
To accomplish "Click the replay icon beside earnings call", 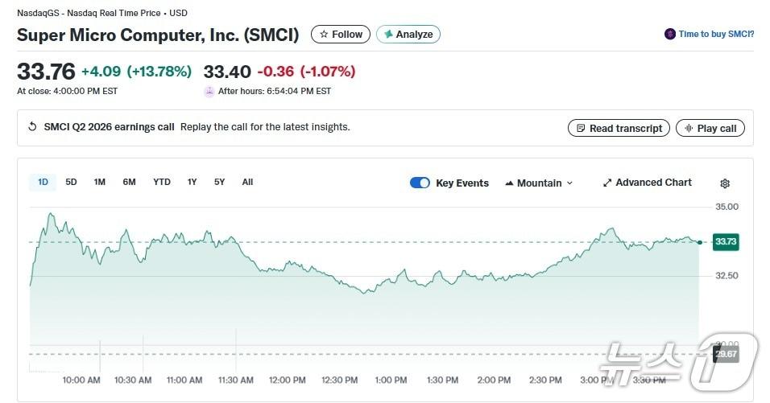I will pos(32,127).
